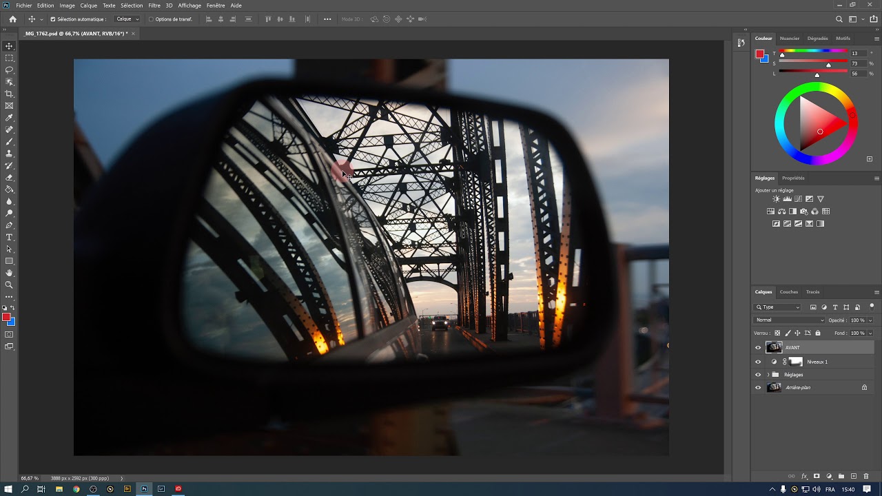This screenshot has width=882, height=496.
Task: Select the Brush tool
Action: click(x=9, y=141)
